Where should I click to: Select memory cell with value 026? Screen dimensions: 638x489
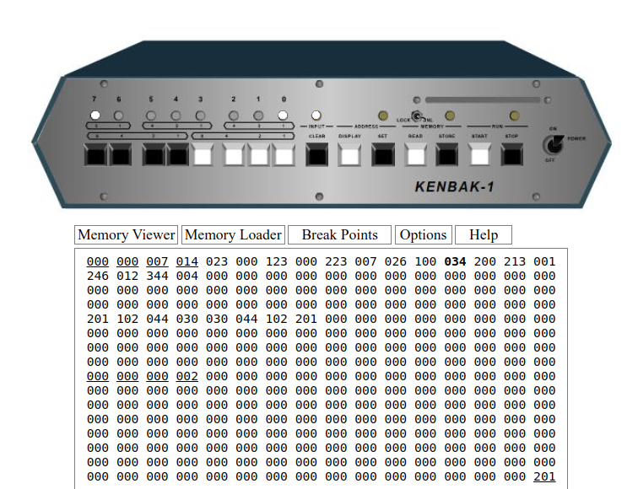click(396, 261)
